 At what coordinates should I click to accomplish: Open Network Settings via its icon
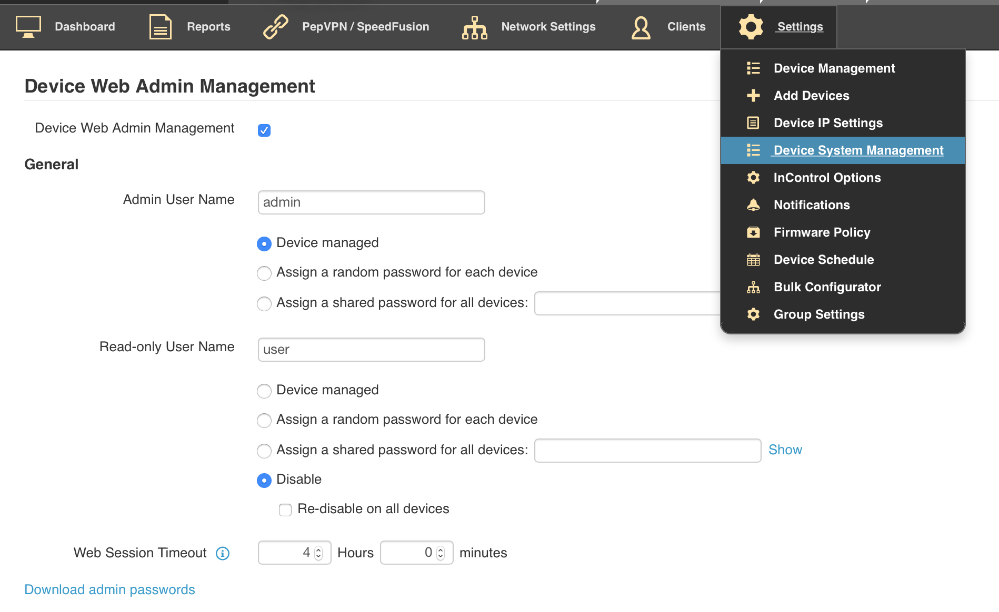pos(474,27)
